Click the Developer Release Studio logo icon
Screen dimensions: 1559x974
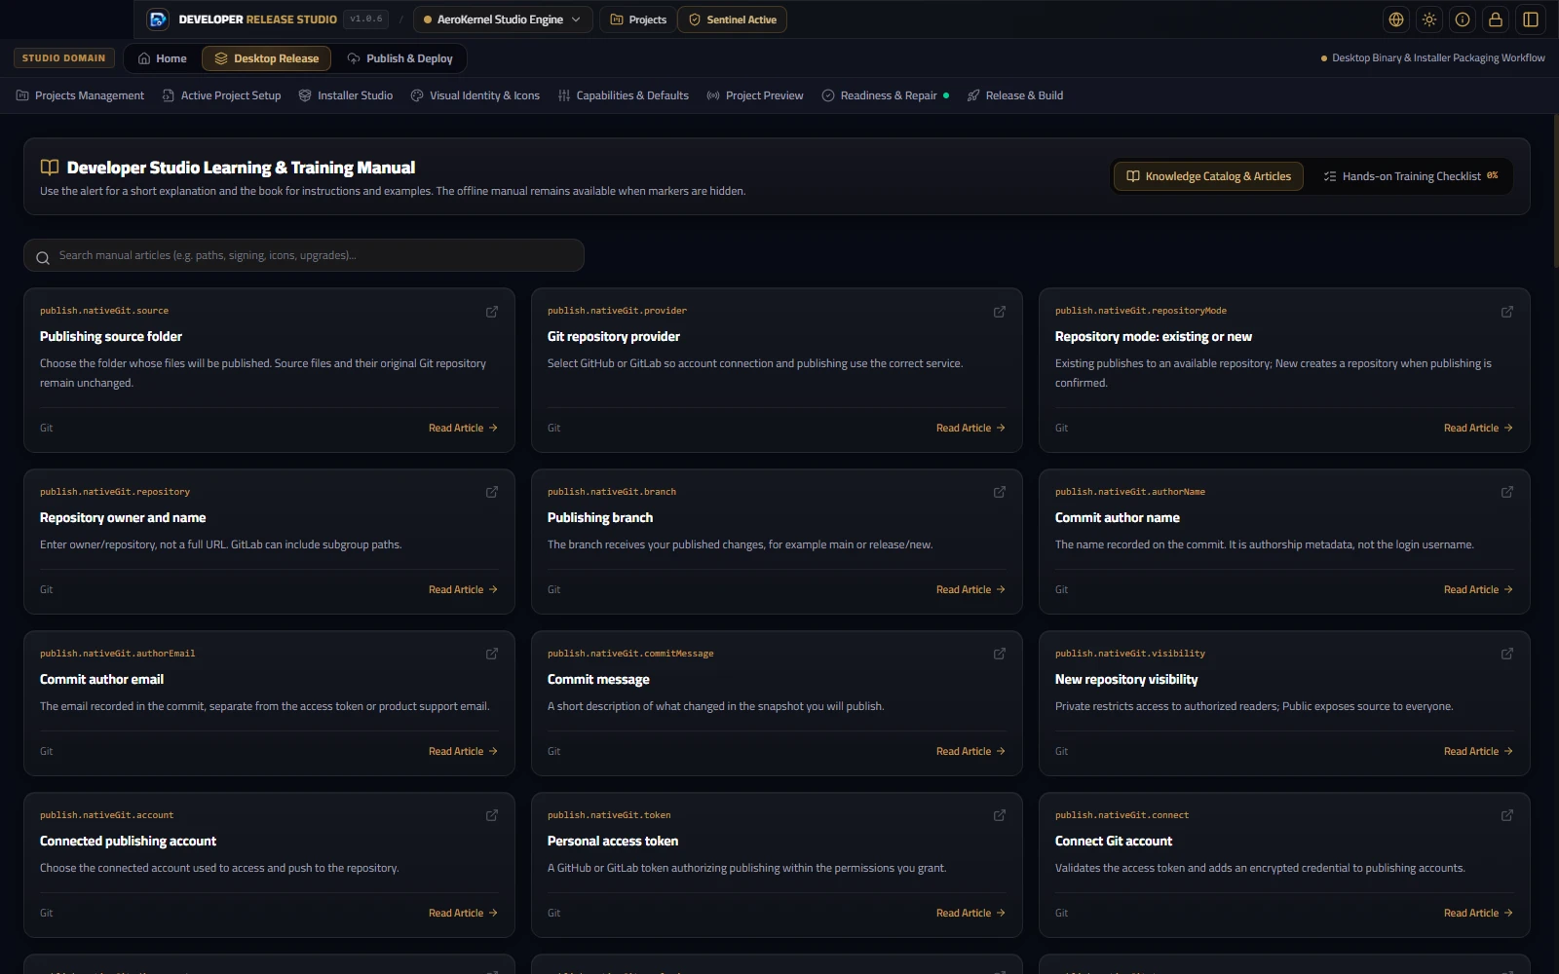click(158, 19)
